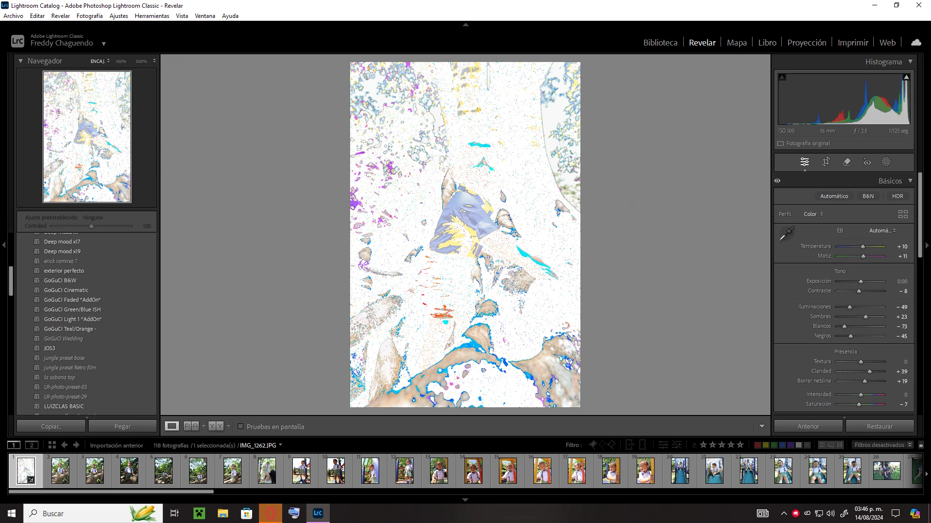The width and height of the screenshot is (931, 523).
Task: Select the Healing eraser tool
Action: click(x=847, y=162)
